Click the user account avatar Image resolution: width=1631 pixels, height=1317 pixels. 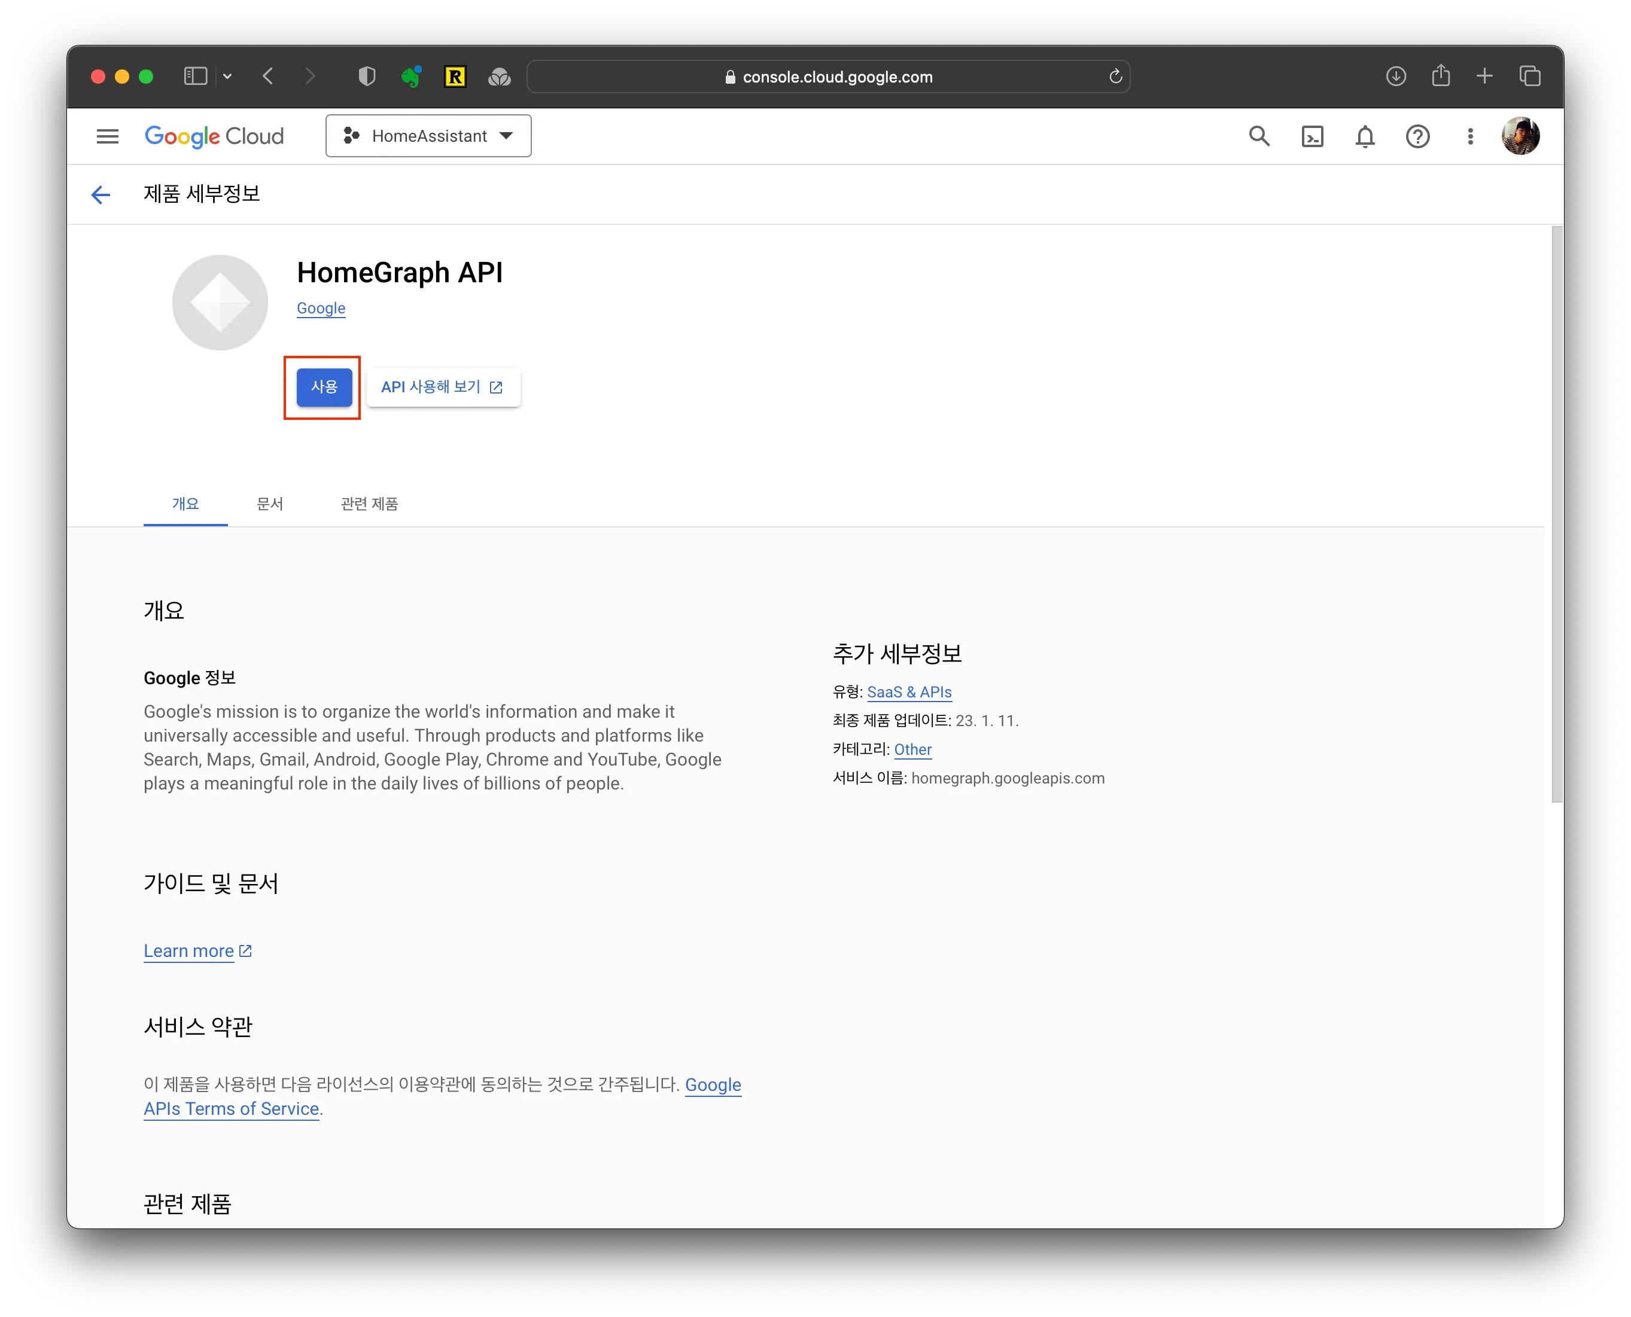[1520, 136]
